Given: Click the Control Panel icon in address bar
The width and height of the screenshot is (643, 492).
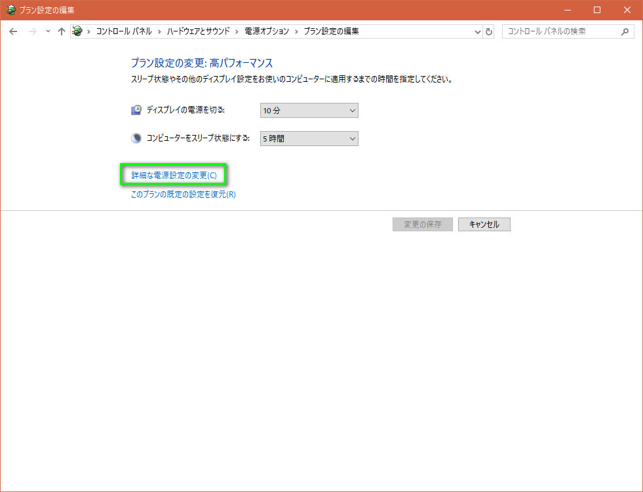Looking at the screenshot, I should click(78, 31).
